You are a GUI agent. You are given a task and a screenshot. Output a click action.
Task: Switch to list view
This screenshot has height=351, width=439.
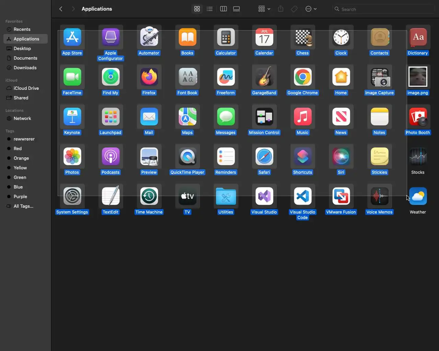click(210, 9)
